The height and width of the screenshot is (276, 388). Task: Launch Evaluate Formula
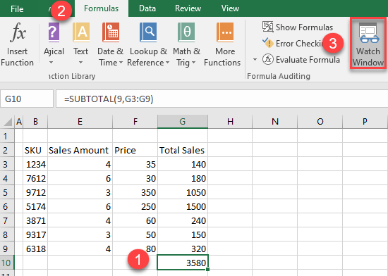coord(301,60)
